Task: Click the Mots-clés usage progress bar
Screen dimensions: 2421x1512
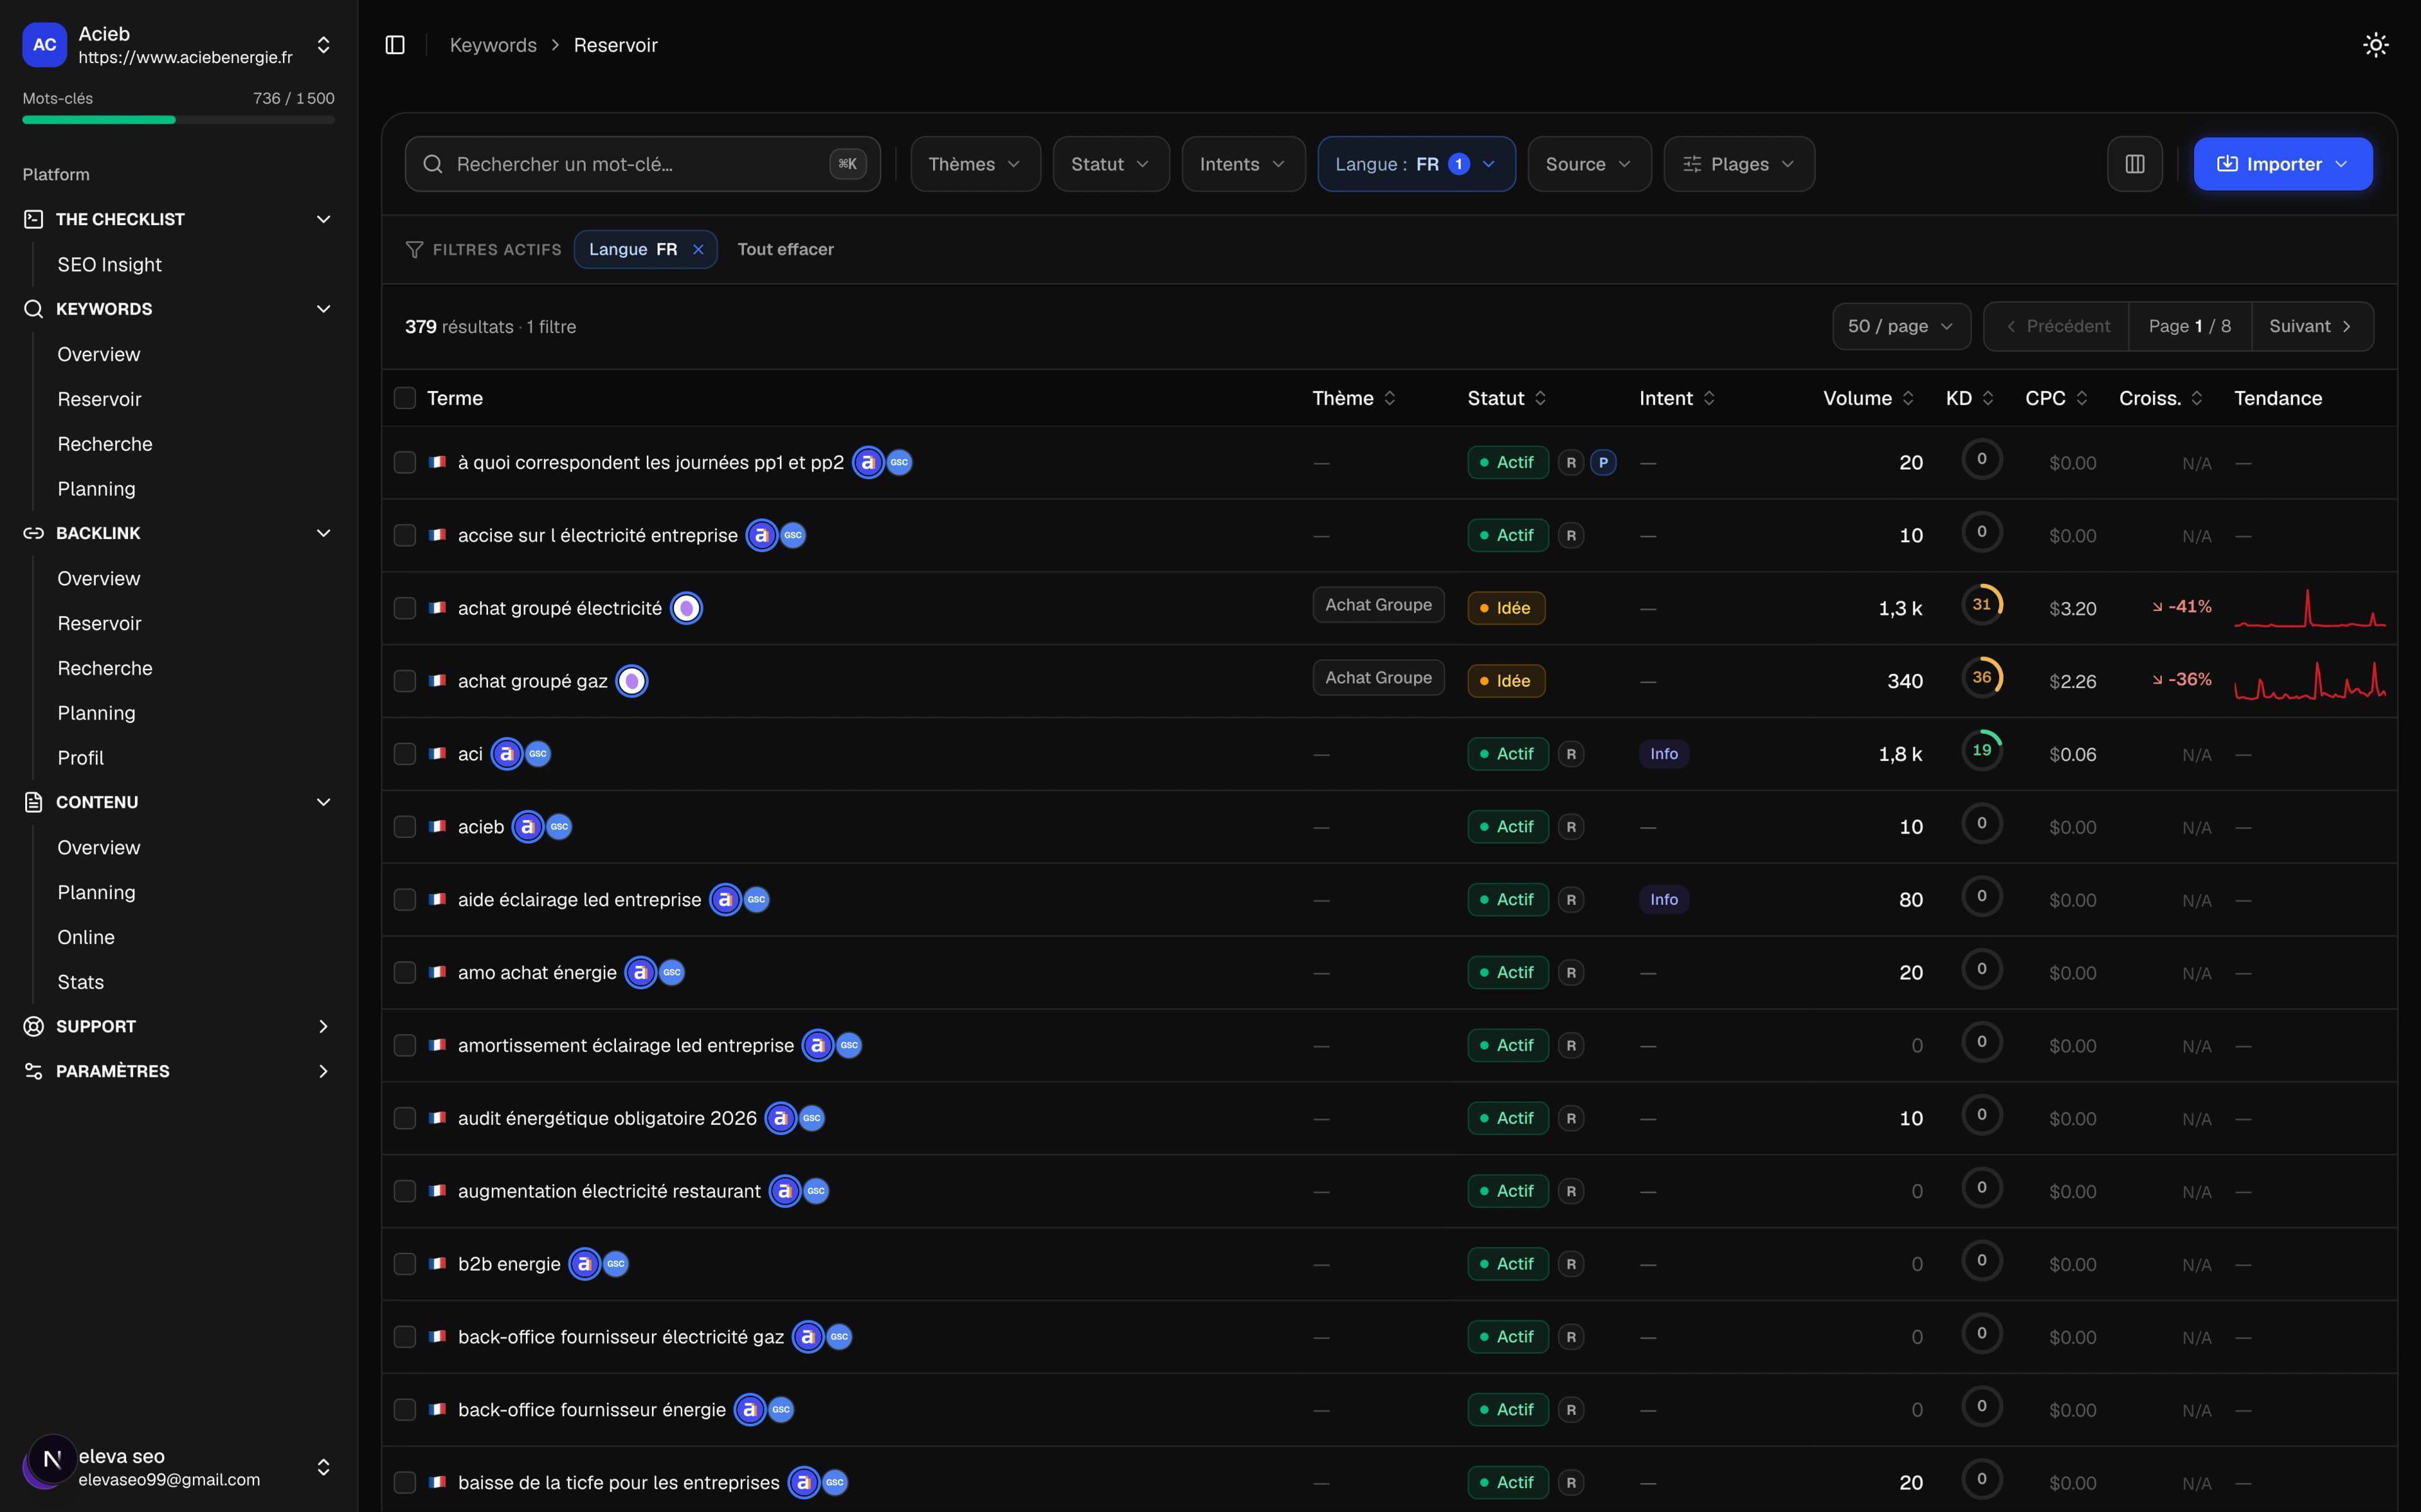Action: [178, 120]
